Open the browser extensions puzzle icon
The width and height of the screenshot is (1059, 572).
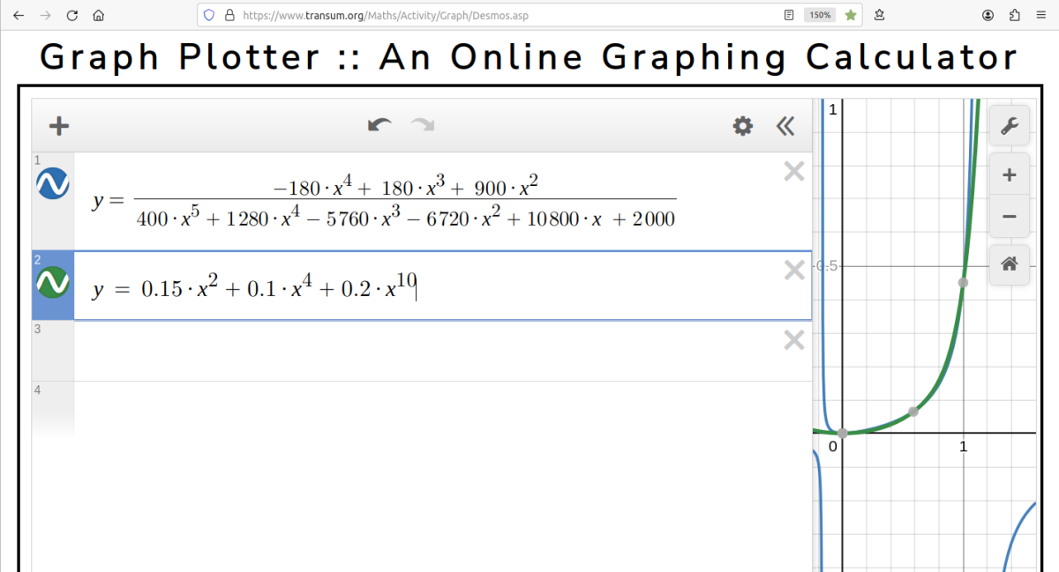(1014, 15)
